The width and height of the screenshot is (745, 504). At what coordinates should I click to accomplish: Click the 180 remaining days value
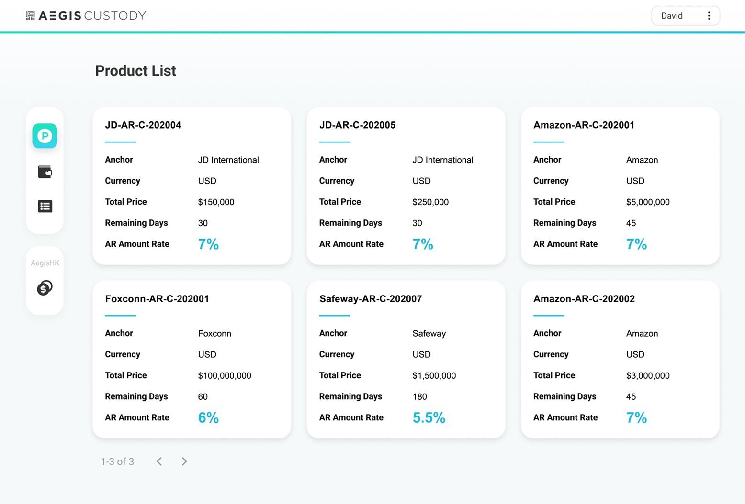pos(420,397)
